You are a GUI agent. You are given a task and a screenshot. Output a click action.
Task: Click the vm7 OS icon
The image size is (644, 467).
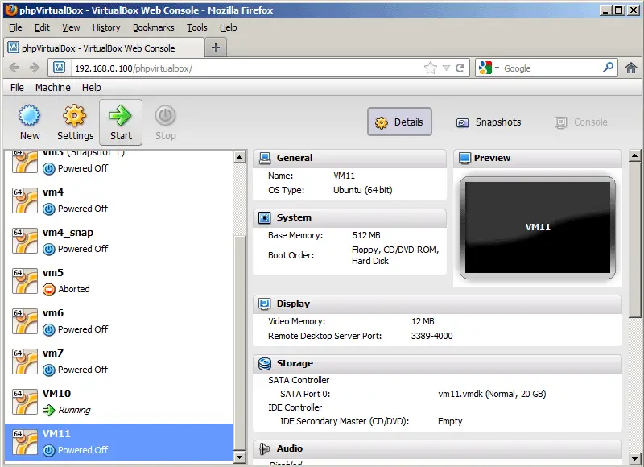click(x=25, y=362)
